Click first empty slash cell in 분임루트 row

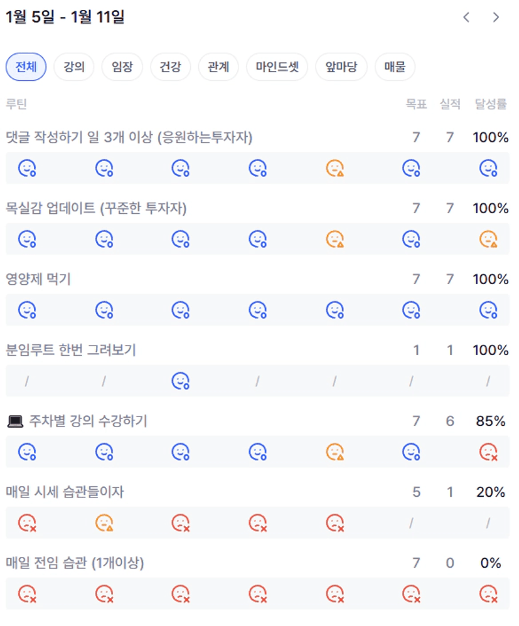(x=27, y=381)
